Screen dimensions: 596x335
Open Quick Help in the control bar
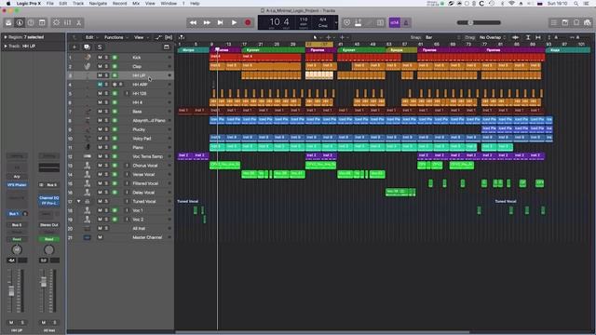tap(31, 22)
